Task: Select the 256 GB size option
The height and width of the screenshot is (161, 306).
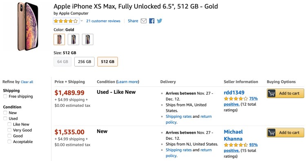Action: click(84, 62)
